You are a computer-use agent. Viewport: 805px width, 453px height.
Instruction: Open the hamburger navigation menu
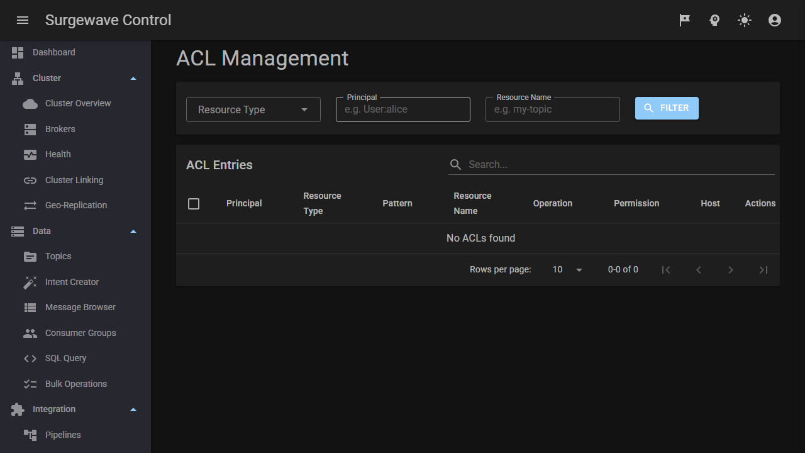23,20
